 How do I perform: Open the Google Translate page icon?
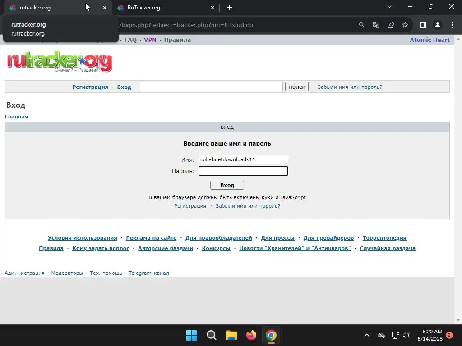point(376,25)
